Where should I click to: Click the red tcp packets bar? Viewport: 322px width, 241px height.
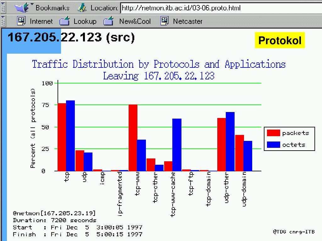click(x=62, y=137)
